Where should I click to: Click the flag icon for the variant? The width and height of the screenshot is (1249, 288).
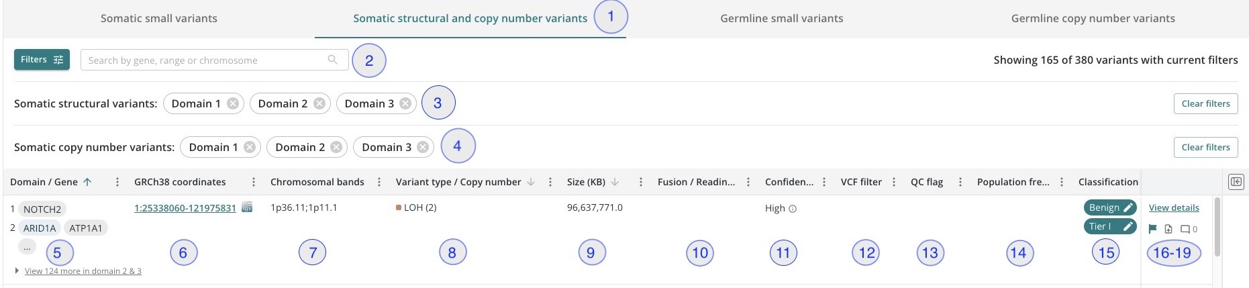[x=1152, y=229]
